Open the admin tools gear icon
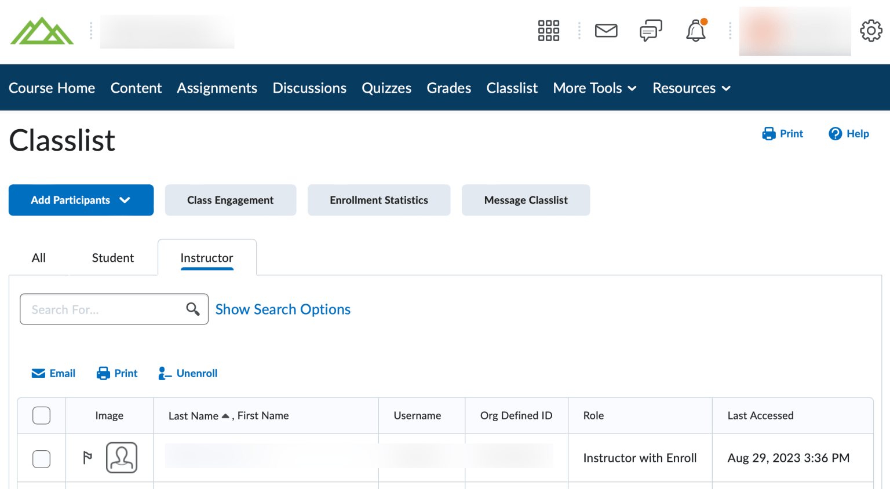890x489 pixels. pos(871,31)
